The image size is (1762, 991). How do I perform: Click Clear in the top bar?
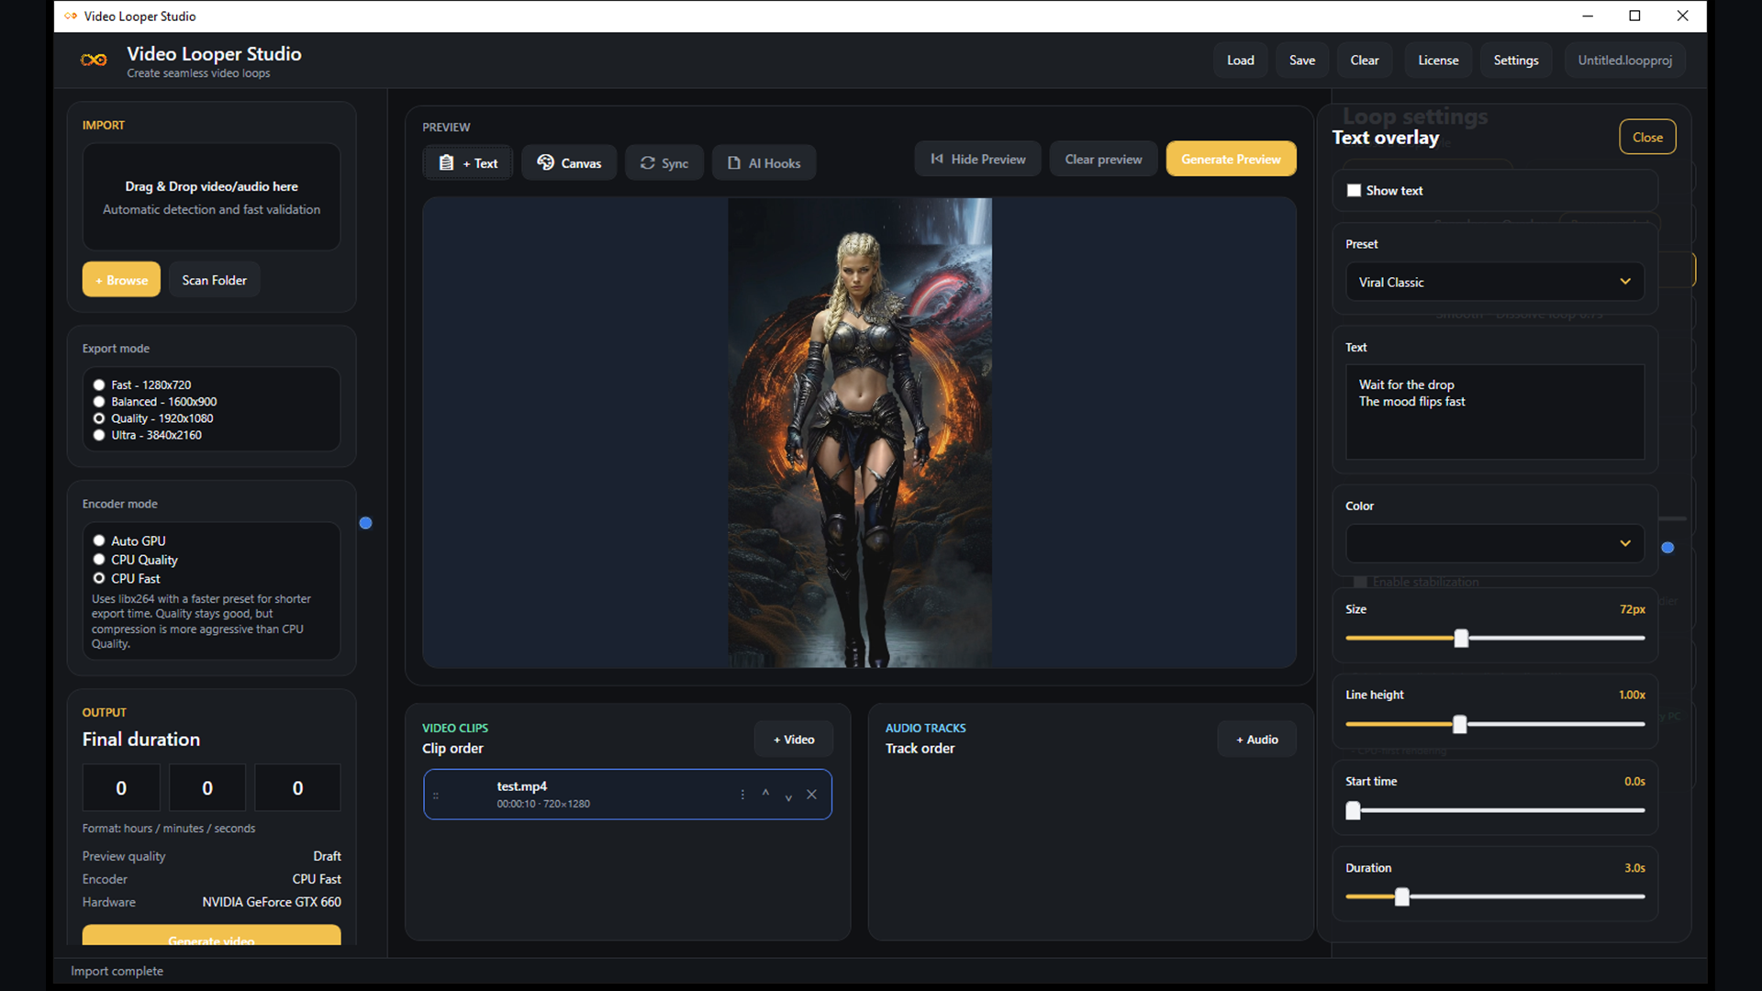tap(1364, 61)
